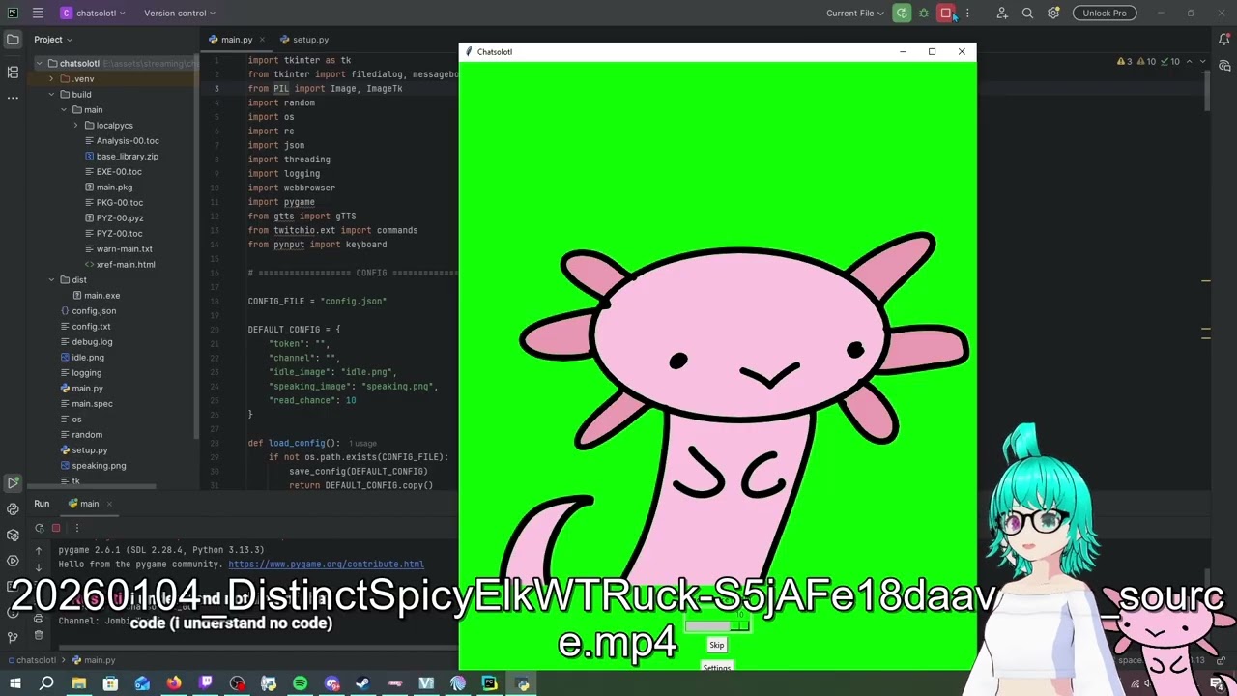
Task: Stop the running program with red Stop button
Action: pos(946,13)
